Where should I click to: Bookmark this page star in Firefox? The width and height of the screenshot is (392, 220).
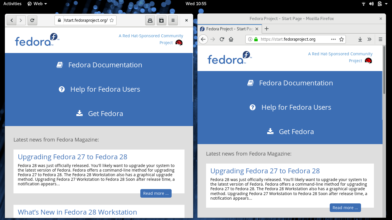pos(341,39)
